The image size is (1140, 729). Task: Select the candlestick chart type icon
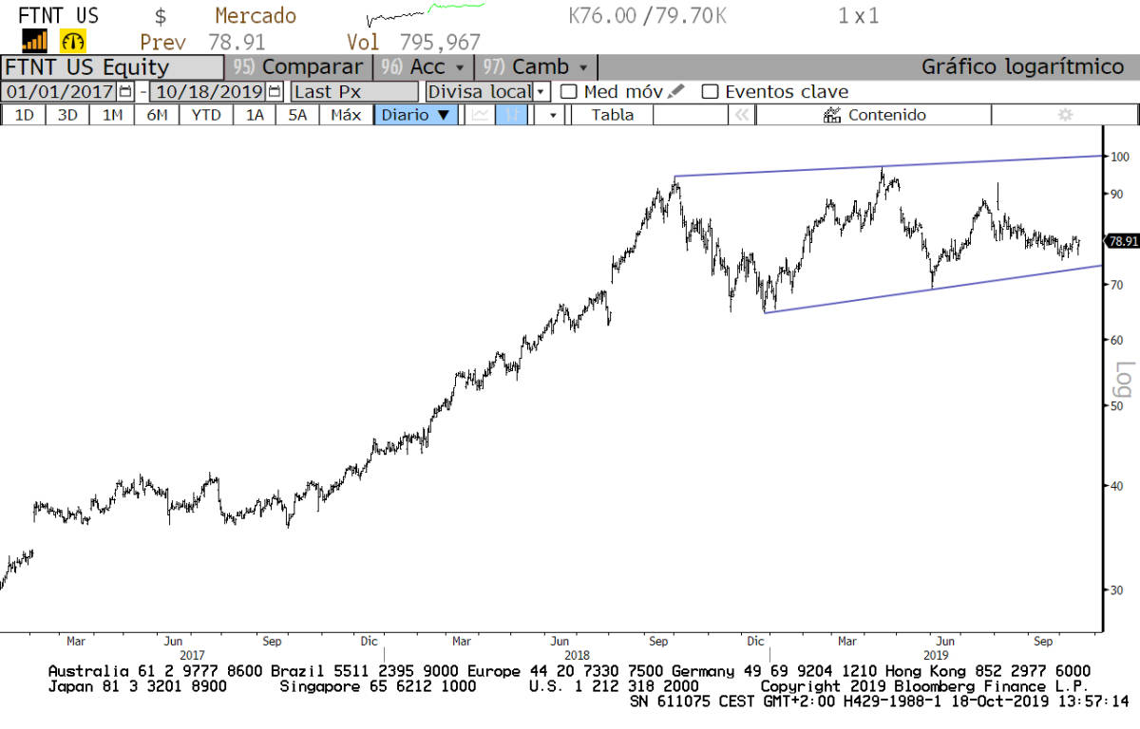511,115
